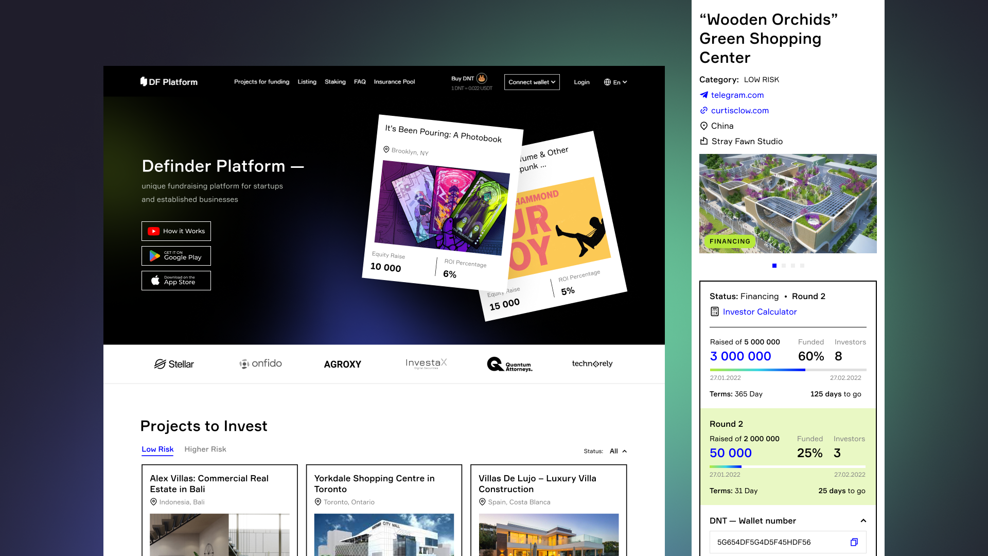Click the Investor Calculator icon
This screenshot has height=556, width=988.
click(x=713, y=311)
